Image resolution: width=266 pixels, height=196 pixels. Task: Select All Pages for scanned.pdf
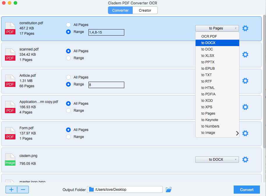[x=68, y=51]
